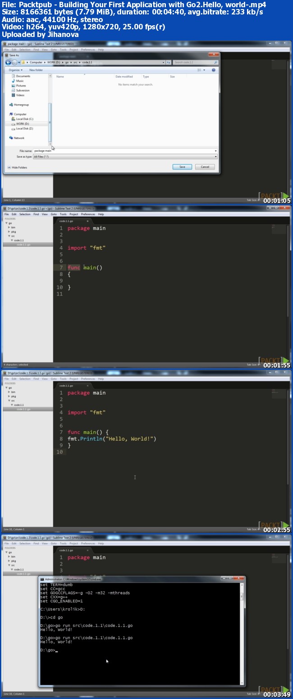Open the Organize dropdown in Save As
Viewport: 293px width, 699px height.
(x=15, y=70)
